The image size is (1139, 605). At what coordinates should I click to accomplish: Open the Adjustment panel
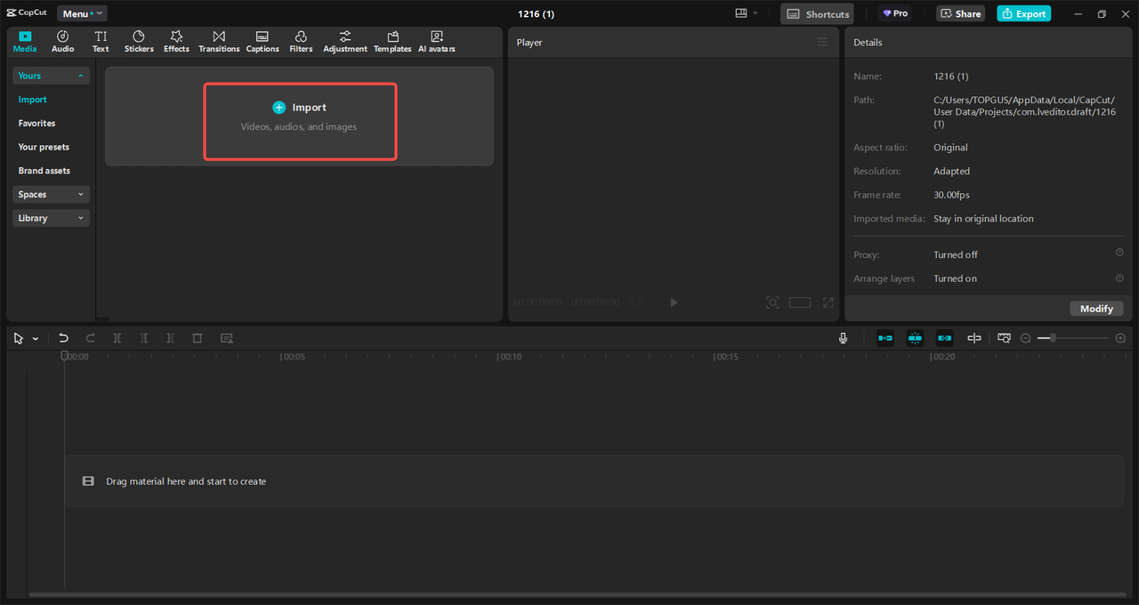point(345,41)
